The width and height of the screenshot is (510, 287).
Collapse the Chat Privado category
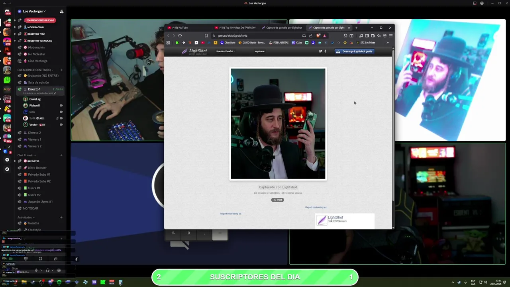[26, 155]
